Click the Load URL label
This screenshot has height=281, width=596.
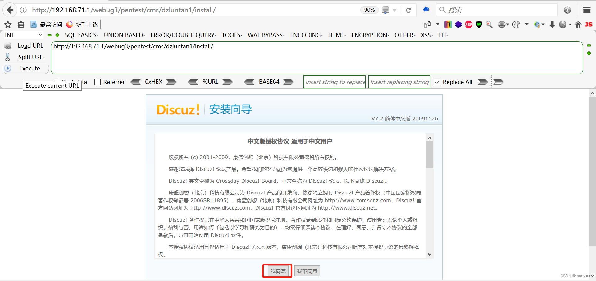30,46
